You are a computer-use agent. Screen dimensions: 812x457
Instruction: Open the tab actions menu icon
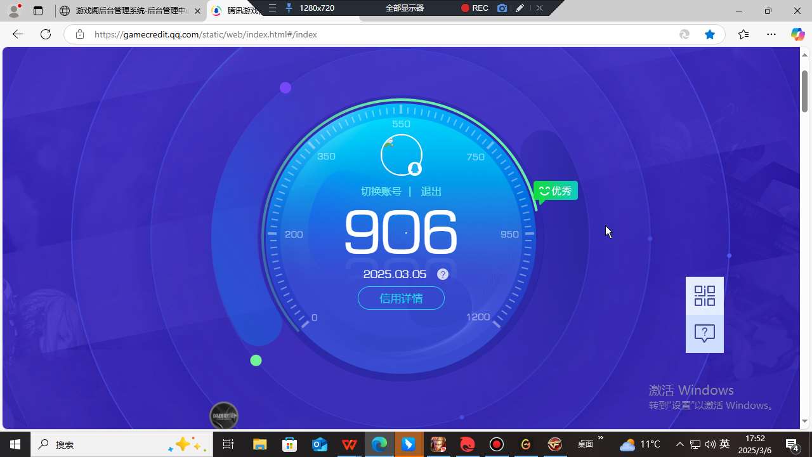tap(38, 11)
